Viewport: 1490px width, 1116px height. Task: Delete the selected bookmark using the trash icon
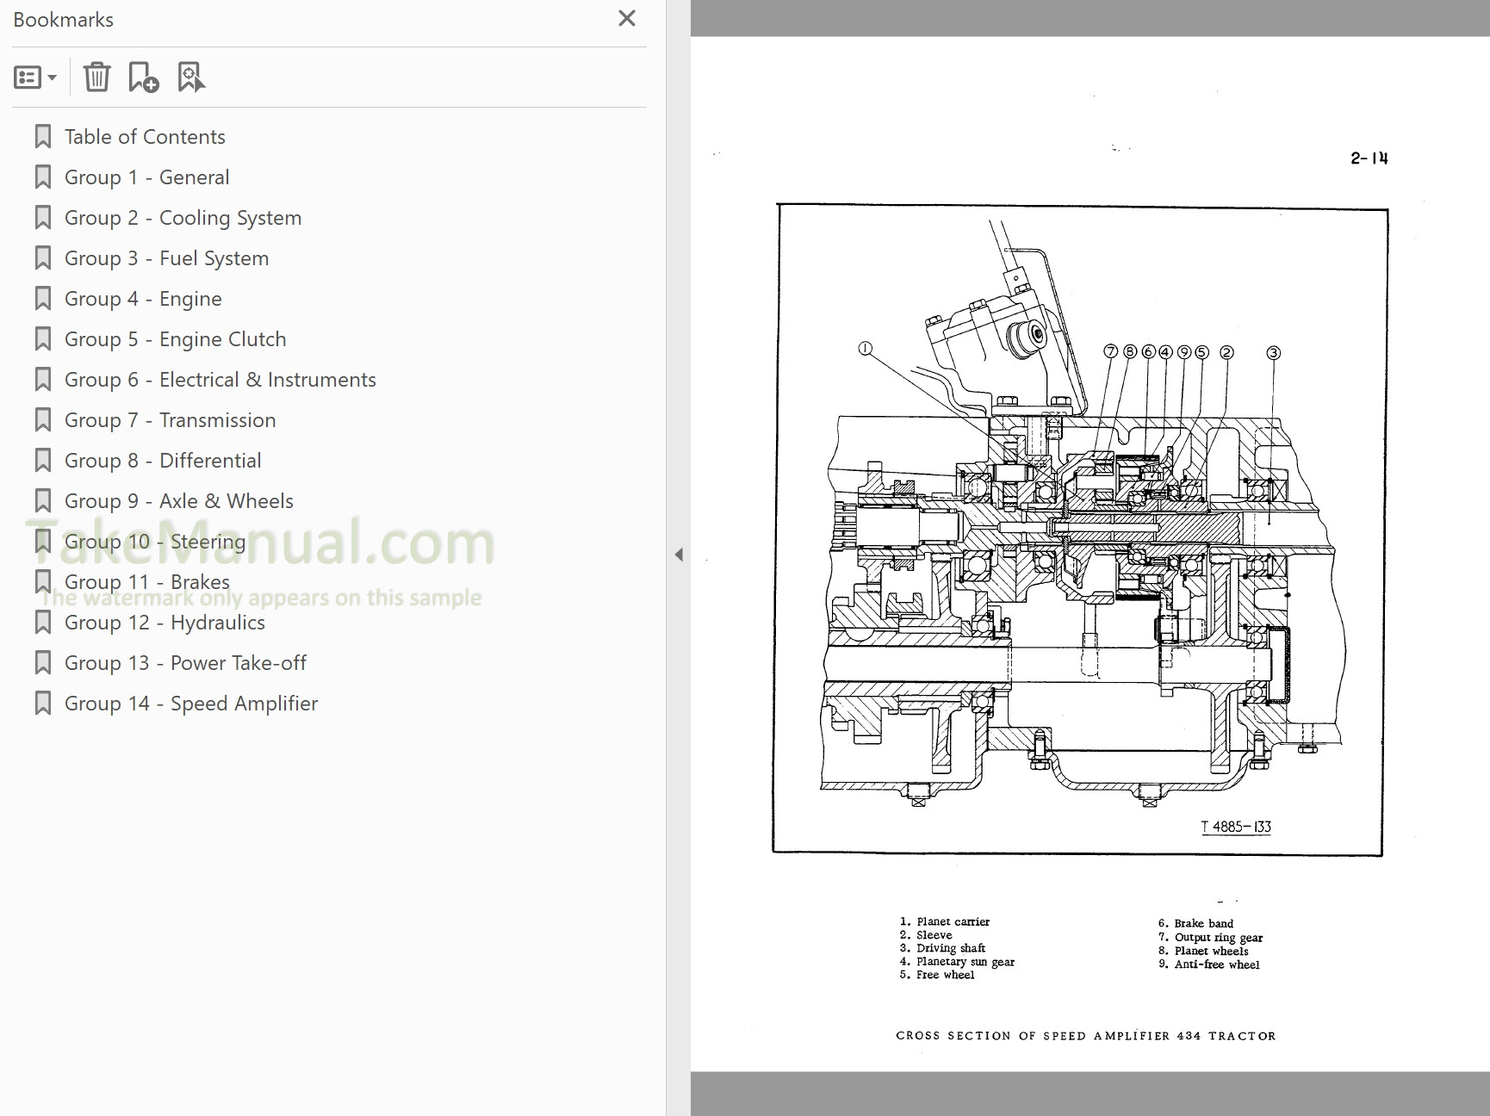(x=96, y=76)
